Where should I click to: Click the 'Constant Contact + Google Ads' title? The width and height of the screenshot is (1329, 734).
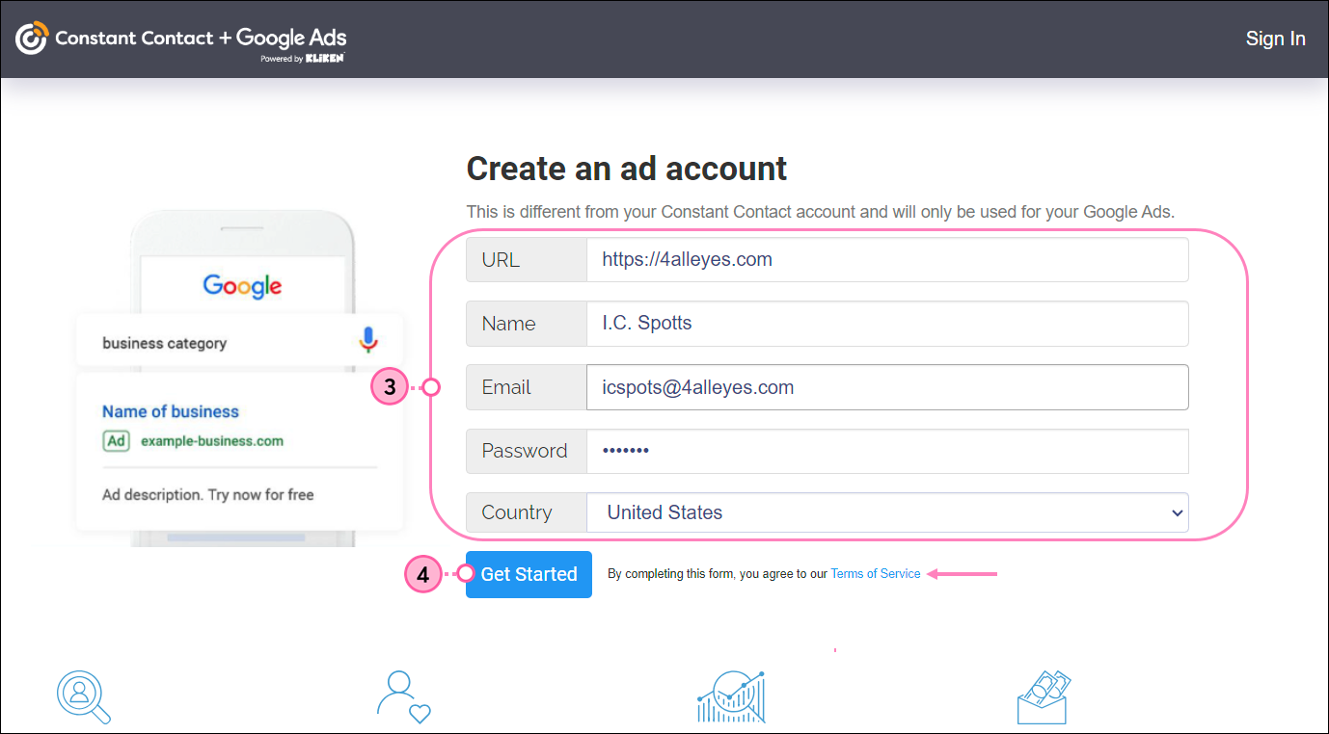(201, 38)
